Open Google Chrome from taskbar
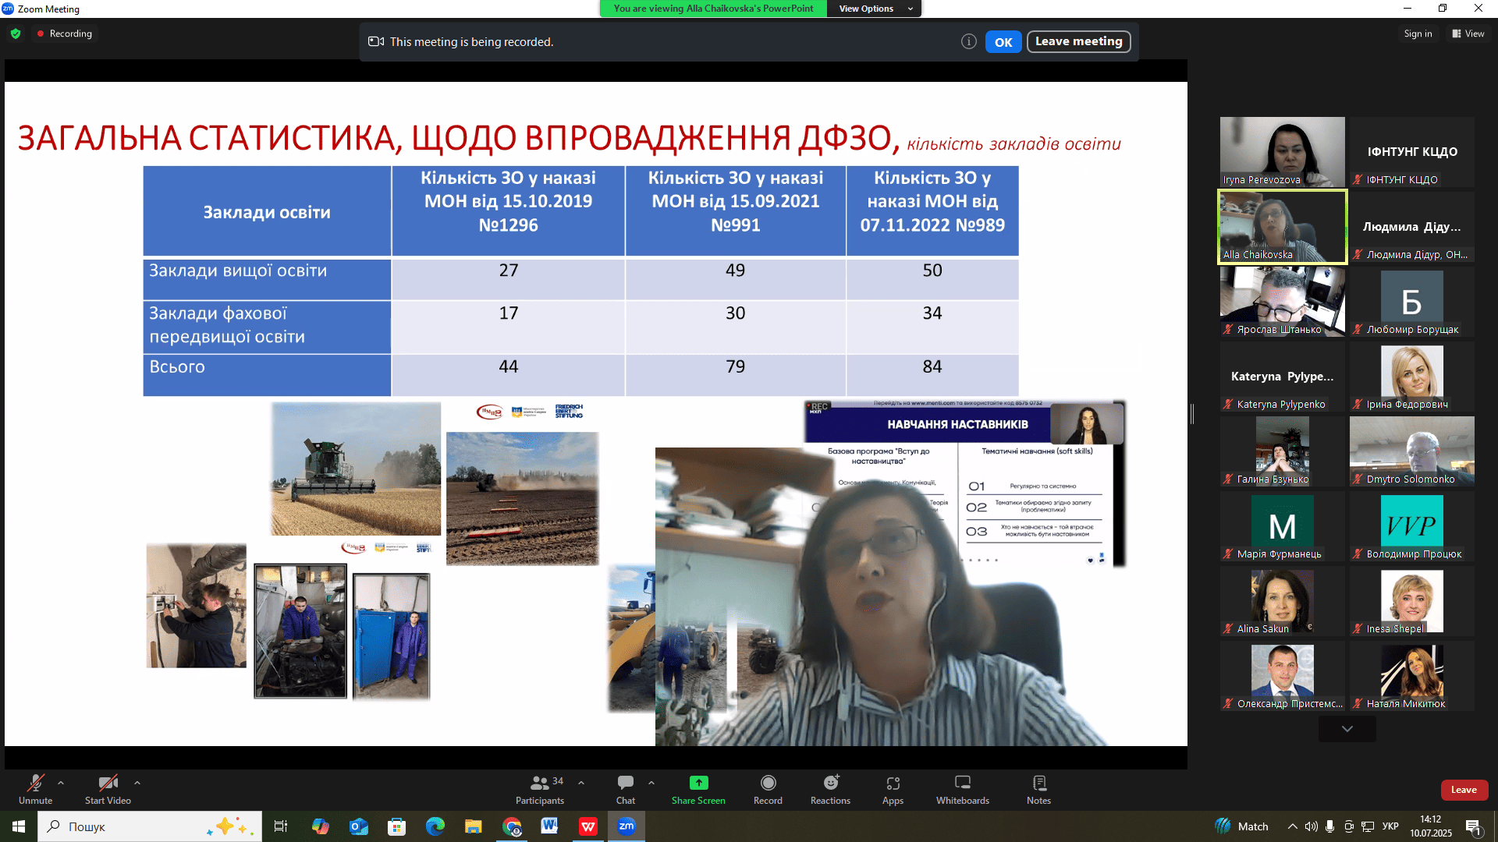This screenshot has height=842, width=1498. pyautogui.click(x=512, y=826)
